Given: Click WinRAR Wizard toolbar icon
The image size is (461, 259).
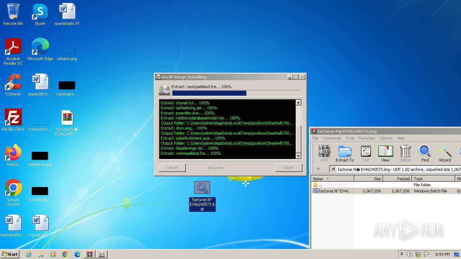Looking at the screenshot, I should [445, 153].
